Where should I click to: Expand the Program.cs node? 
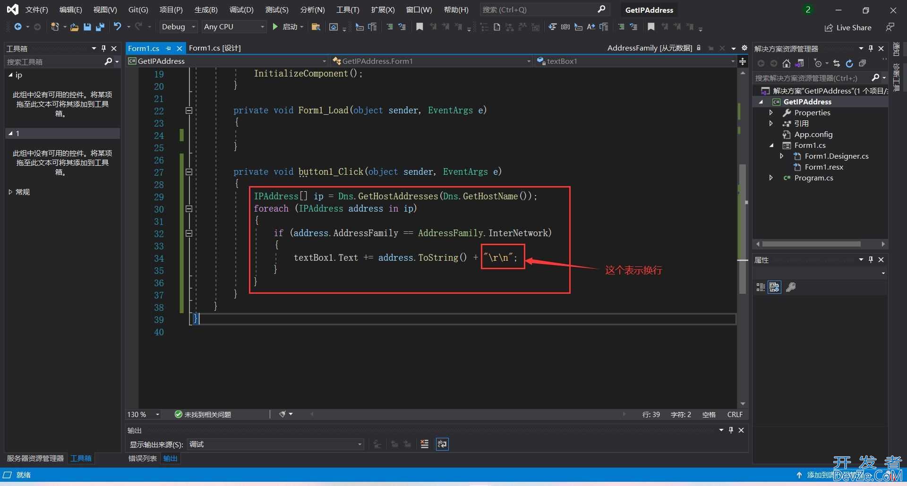coord(771,178)
